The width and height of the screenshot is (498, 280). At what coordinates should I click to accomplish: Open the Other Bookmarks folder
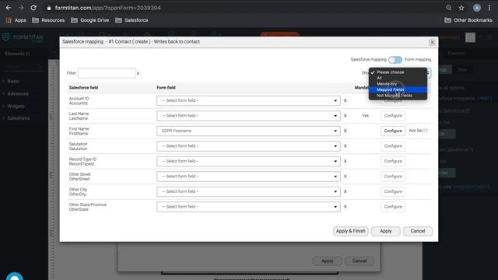pos(468,20)
